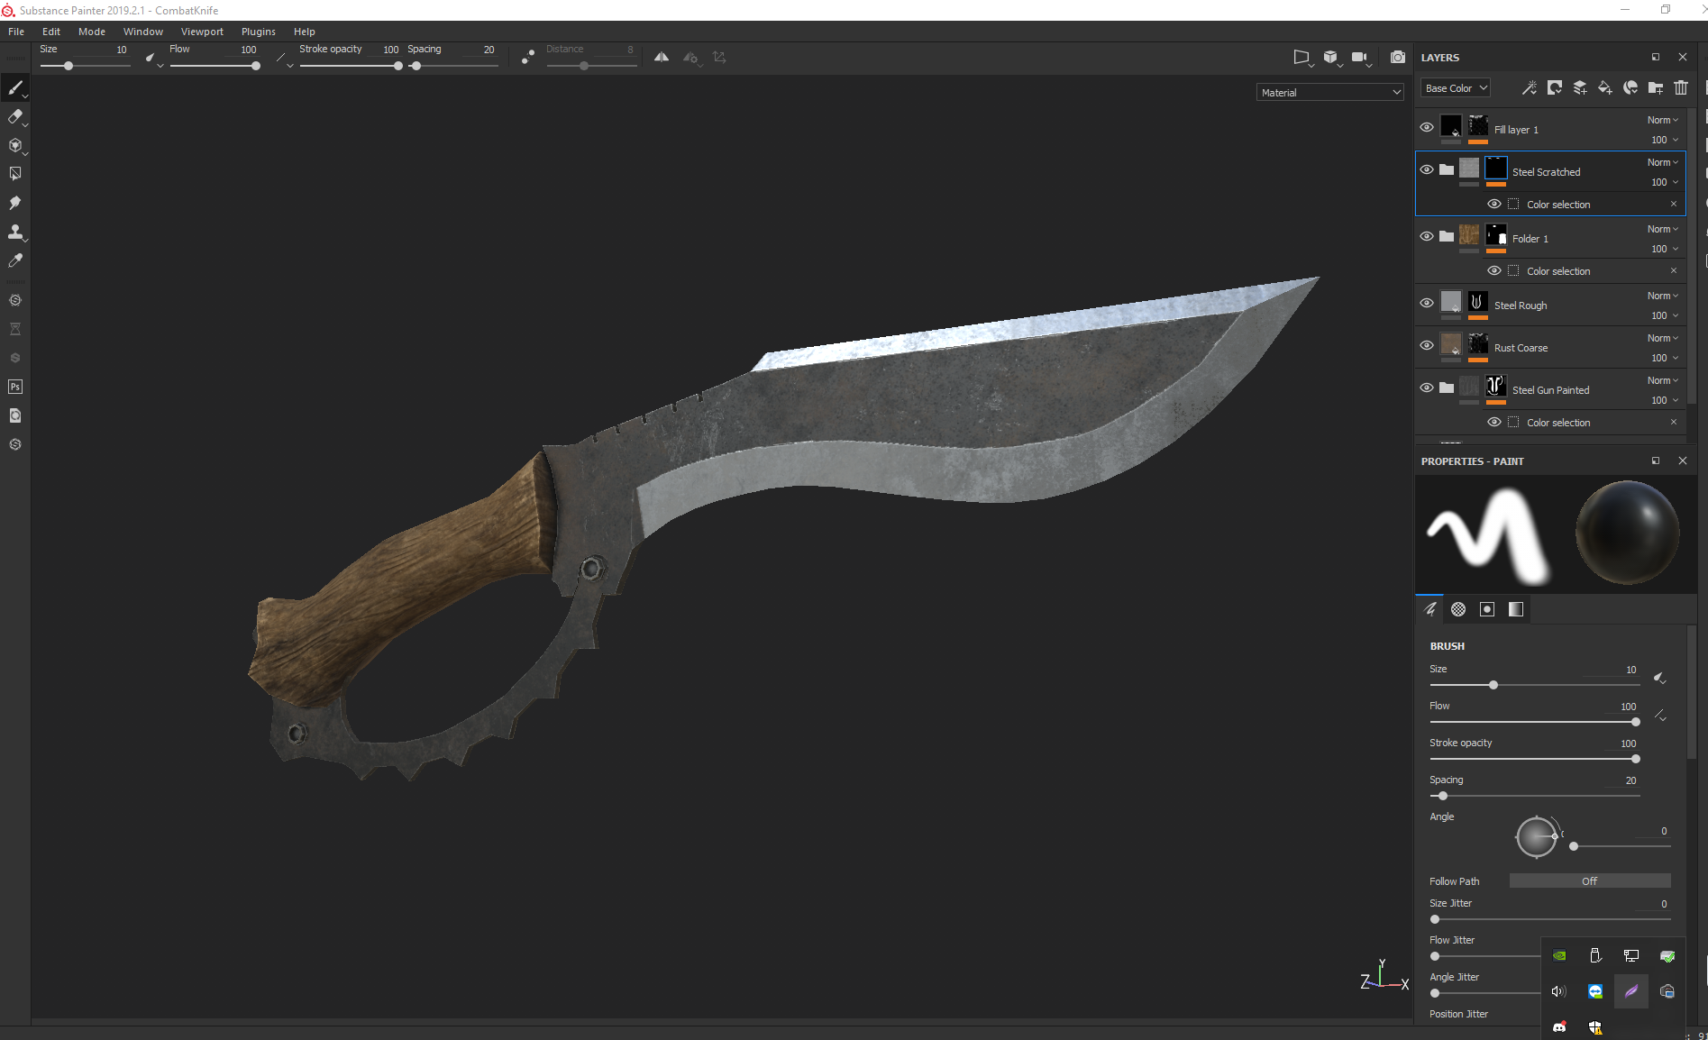Open the File menu
The image size is (1708, 1040).
16,32
